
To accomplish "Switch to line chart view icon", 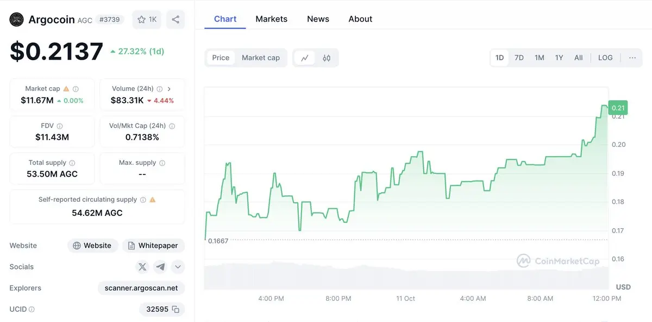I will [x=305, y=58].
